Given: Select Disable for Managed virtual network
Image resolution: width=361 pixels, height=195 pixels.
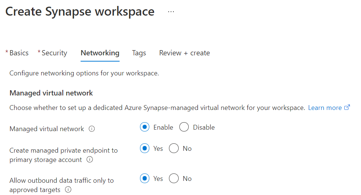Looking at the screenshot, I should point(184,127).
